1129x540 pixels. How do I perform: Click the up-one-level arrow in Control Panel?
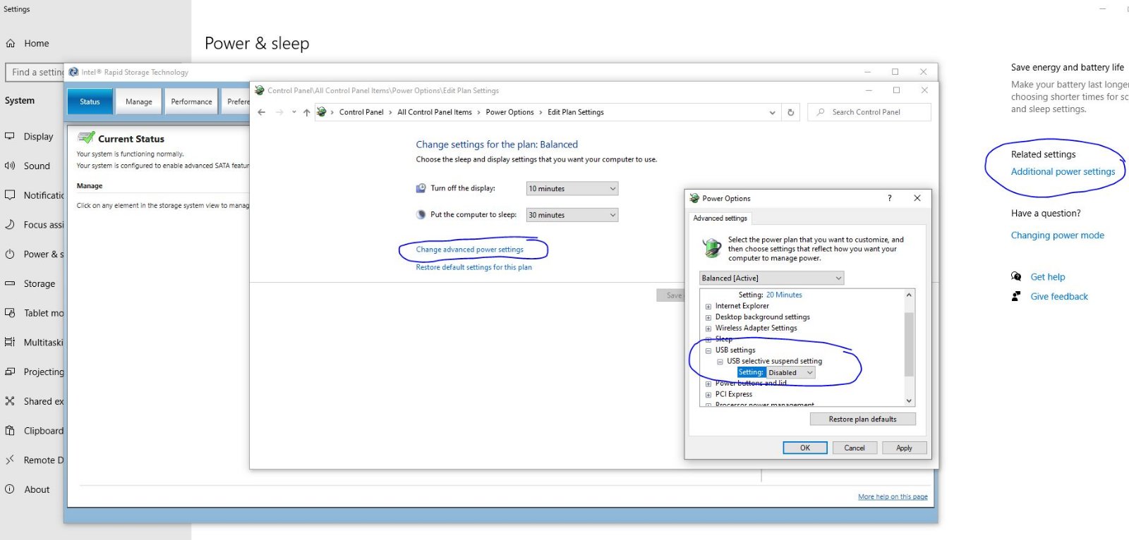pos(306,112)
